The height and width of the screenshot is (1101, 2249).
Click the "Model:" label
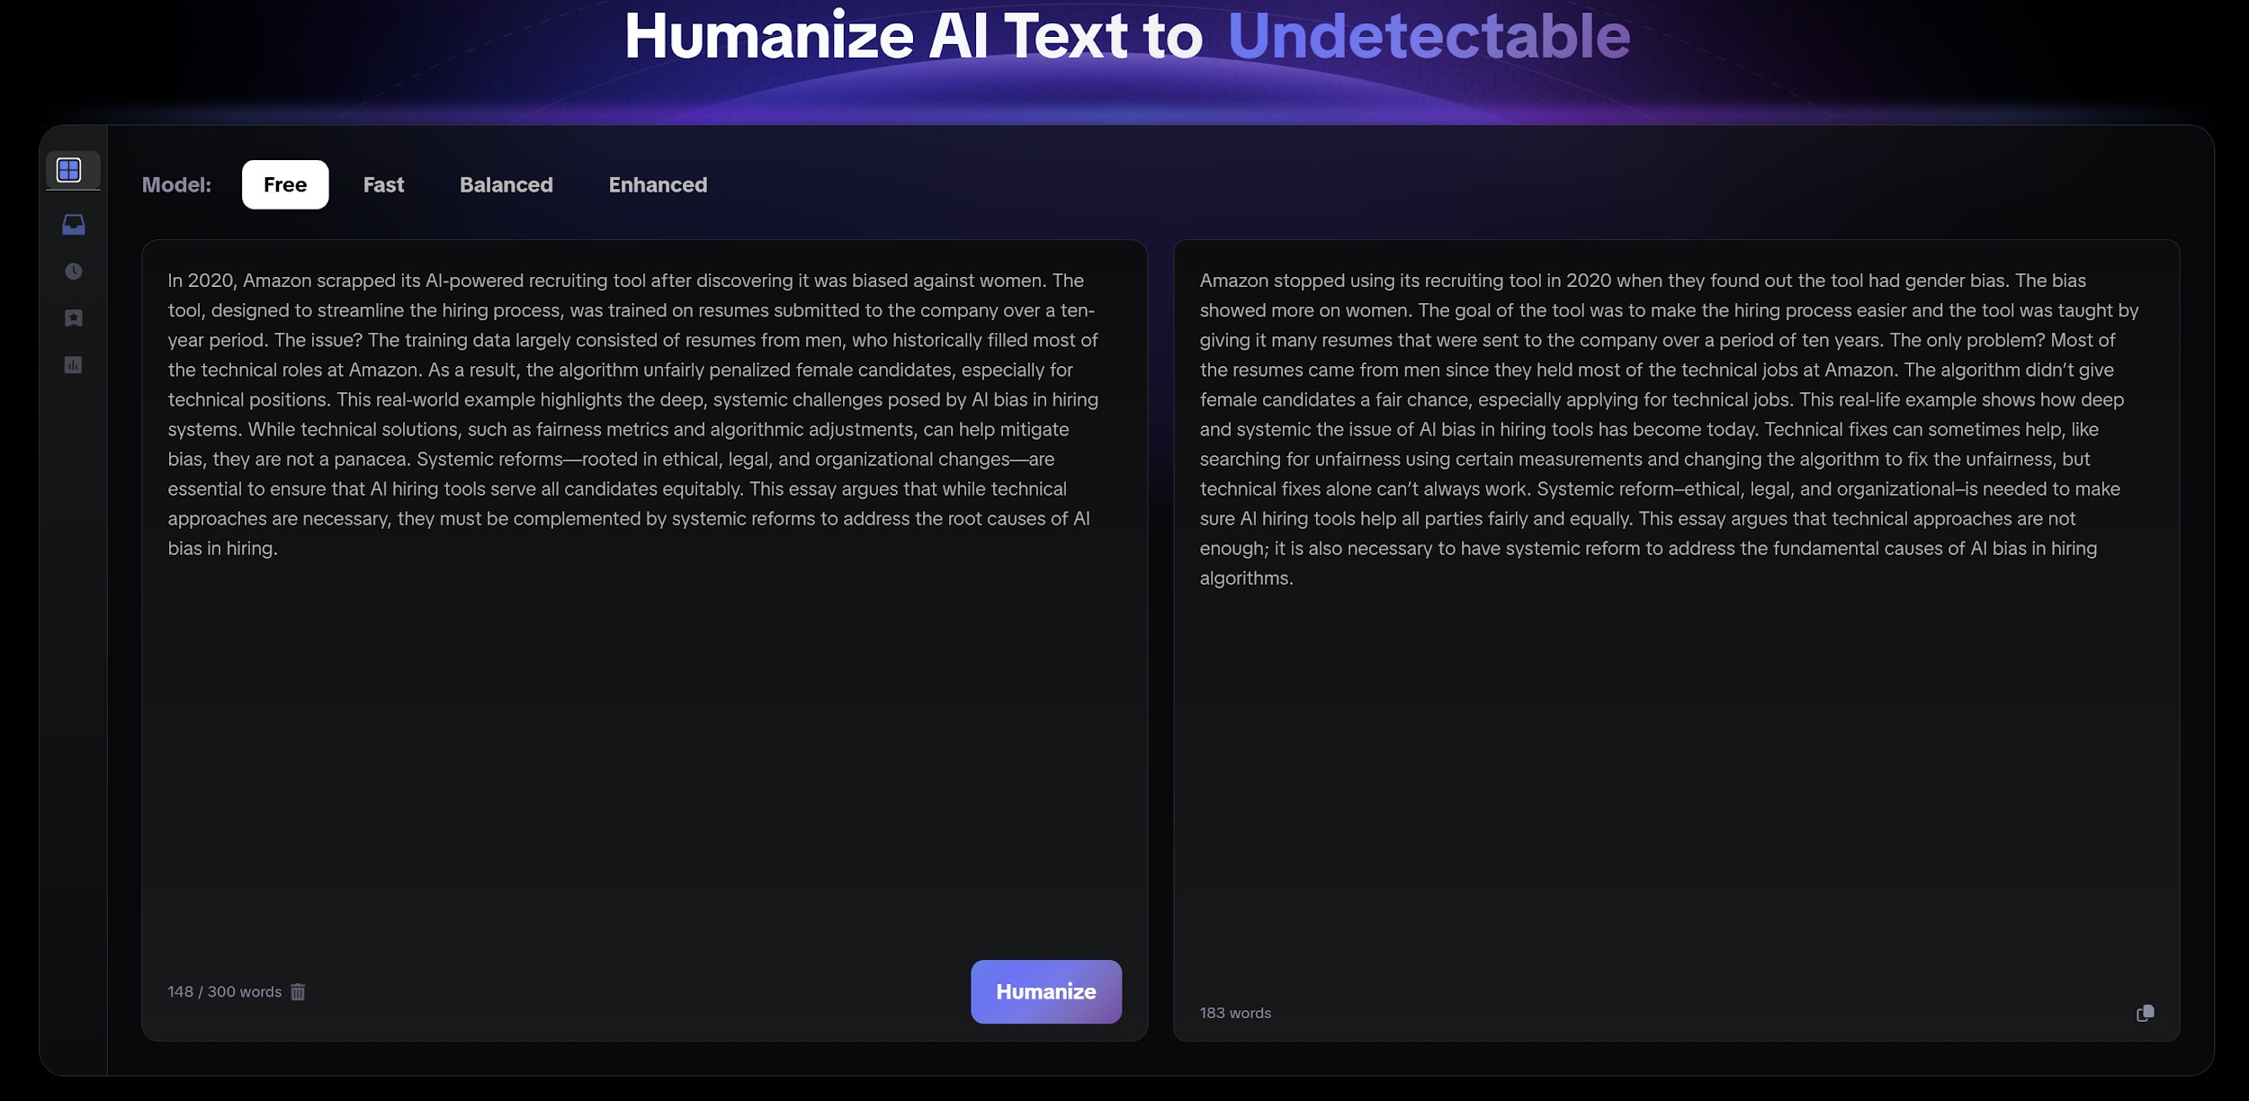tap(176, 183)
